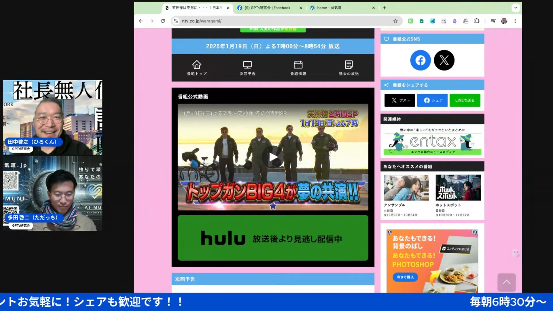Open the purple extension icon
The image size is (553, 311).
pos(455,21)
